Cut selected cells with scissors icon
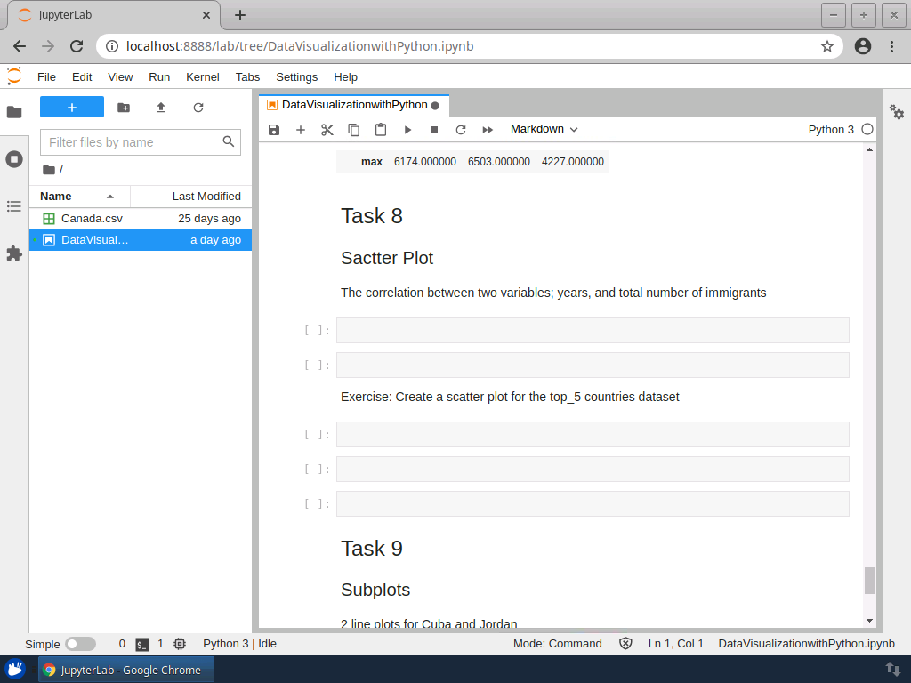The image size is (911, 683). pos(327,130)
